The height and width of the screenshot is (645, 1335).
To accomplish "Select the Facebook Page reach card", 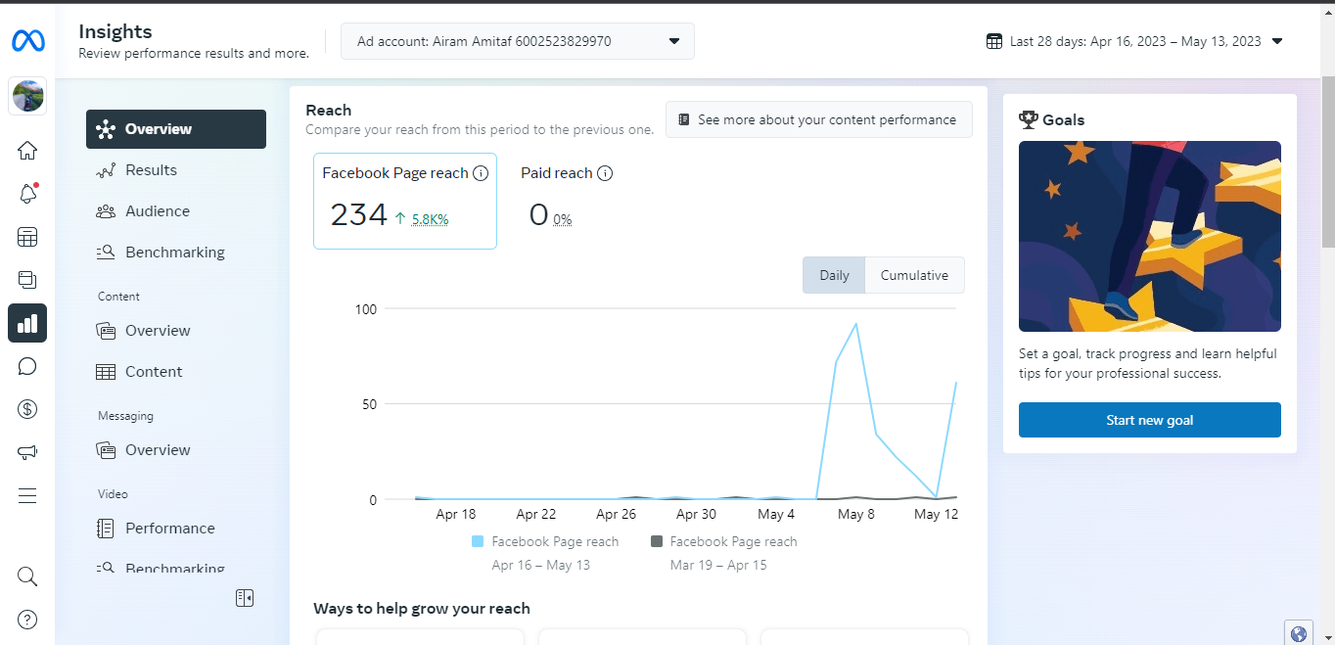I will (405, 201).
